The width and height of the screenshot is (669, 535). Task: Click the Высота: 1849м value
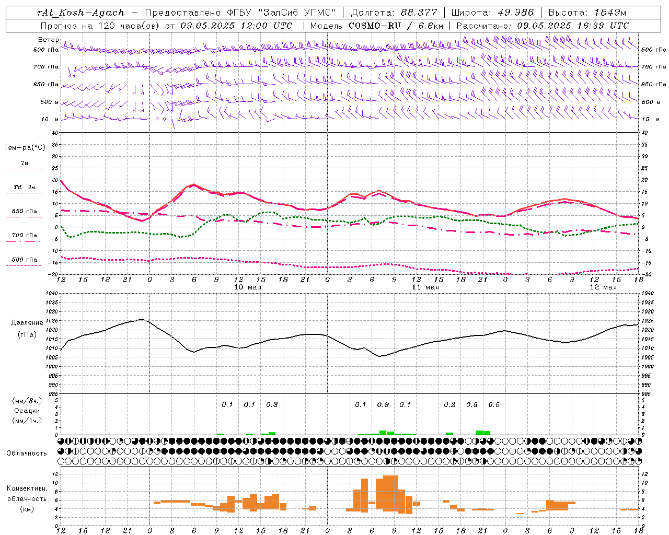coord(587,13)
